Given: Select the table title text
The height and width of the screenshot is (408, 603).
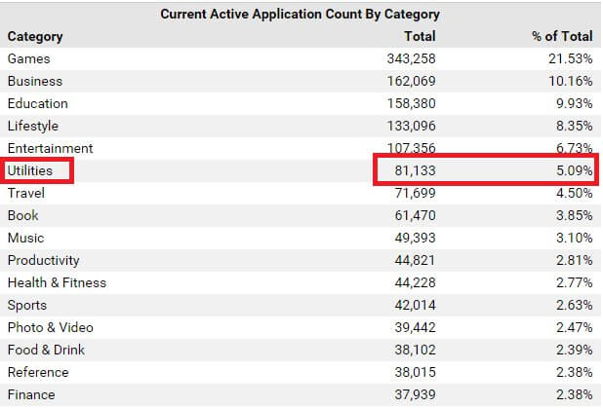Looking at the screenshot, I should tap(300, 15).
